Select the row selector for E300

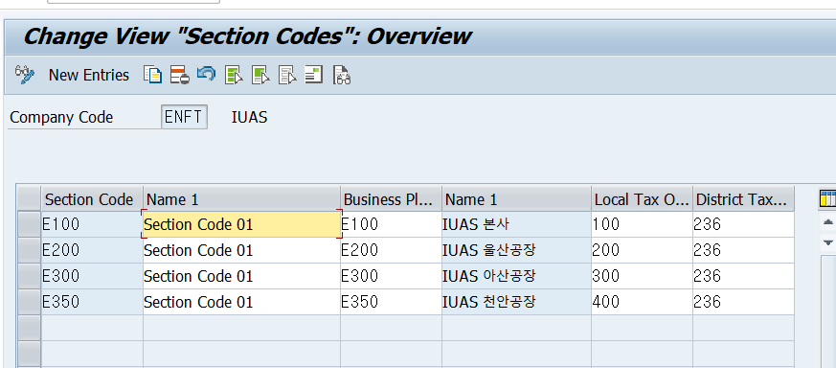(30, 276)
